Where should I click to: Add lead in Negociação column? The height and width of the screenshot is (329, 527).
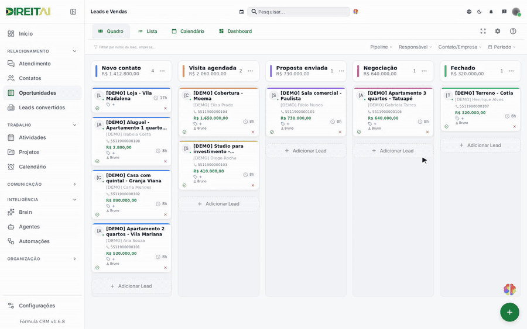(x=393, y=151)
